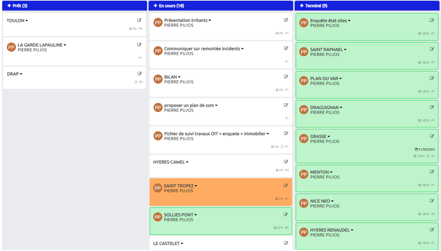Open Présentation Irritants dropdown menu
This screenshot has width=441, height=251.
[210, 21]
